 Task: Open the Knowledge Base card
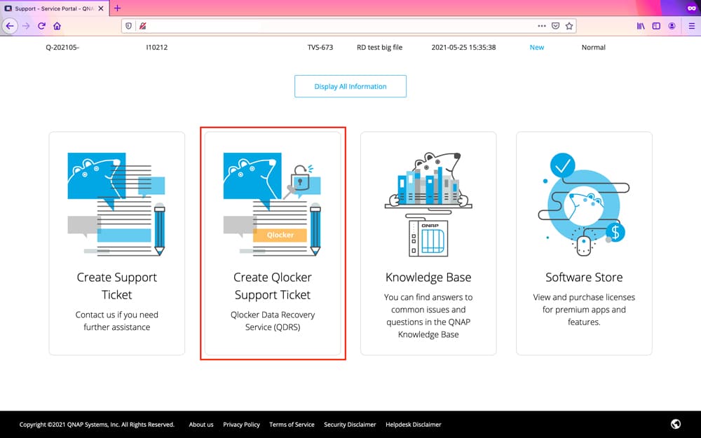(428, 244)
